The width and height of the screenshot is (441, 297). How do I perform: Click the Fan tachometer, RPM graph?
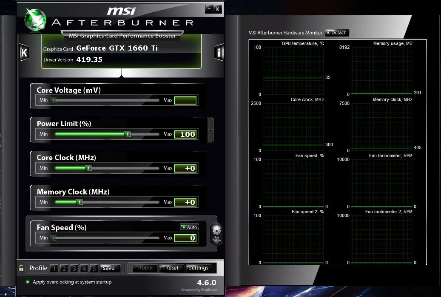tap(381, 183)
